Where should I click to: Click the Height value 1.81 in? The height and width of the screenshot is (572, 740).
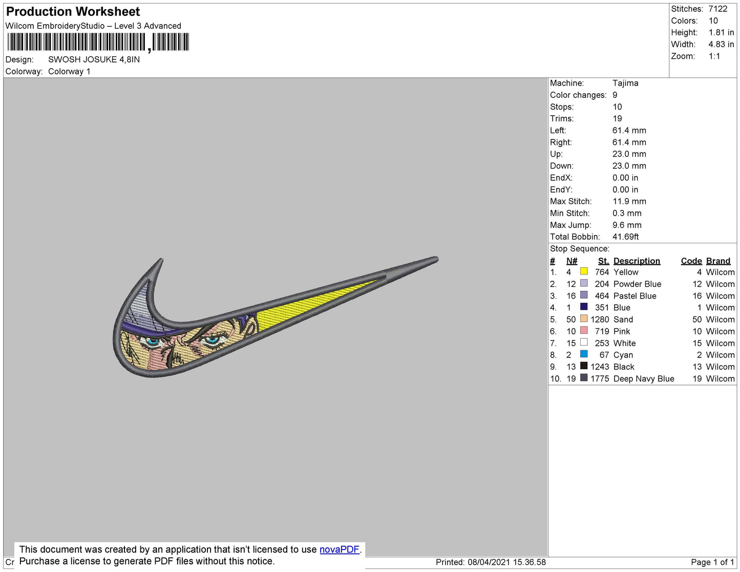pyautogui.click(x=722, y=32)
